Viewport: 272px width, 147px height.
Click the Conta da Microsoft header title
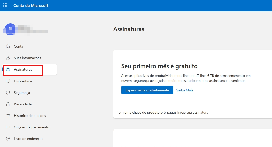coord(31,5)
